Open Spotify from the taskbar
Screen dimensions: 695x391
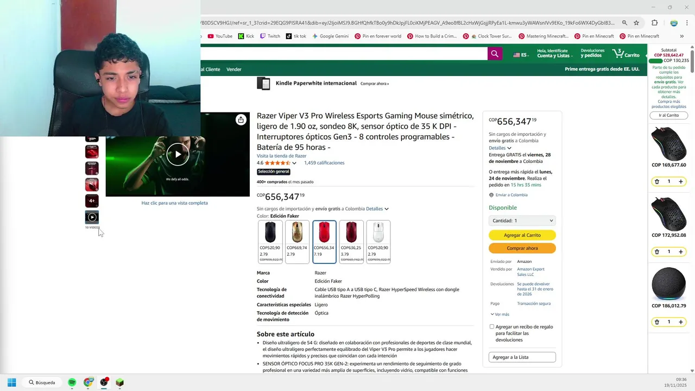(72, 382)
